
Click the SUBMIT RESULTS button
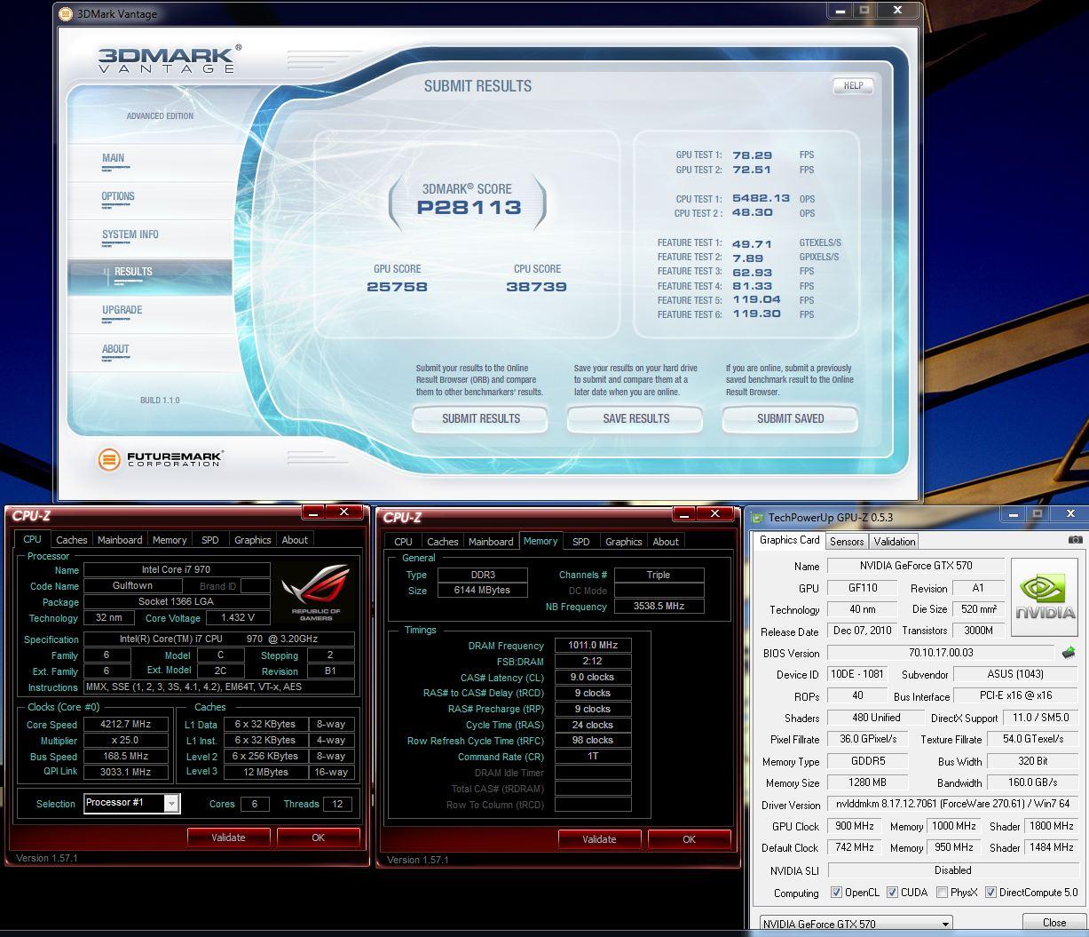[x=481, y=419]
